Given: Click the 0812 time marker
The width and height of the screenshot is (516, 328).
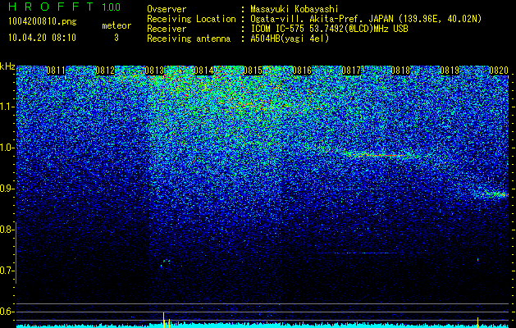Looking at the screenshot, I should pyautogui.click(x=105, y=71).
